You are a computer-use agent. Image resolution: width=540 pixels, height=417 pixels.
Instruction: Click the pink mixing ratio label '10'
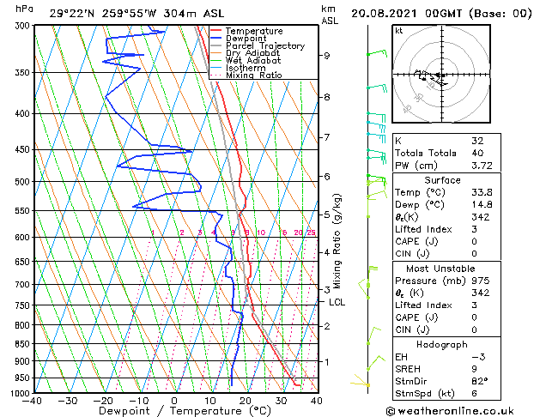261,233
